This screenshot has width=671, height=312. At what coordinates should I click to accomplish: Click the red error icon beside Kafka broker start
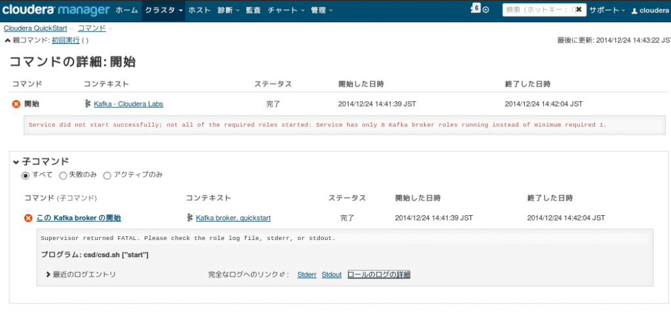pyautogui.click(x=28, y=218)
